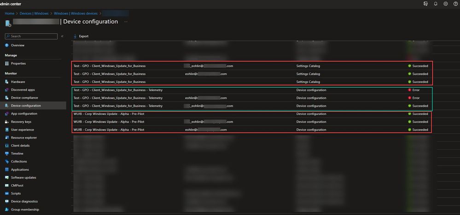Open Collections in the sidebar

point(19,161)
